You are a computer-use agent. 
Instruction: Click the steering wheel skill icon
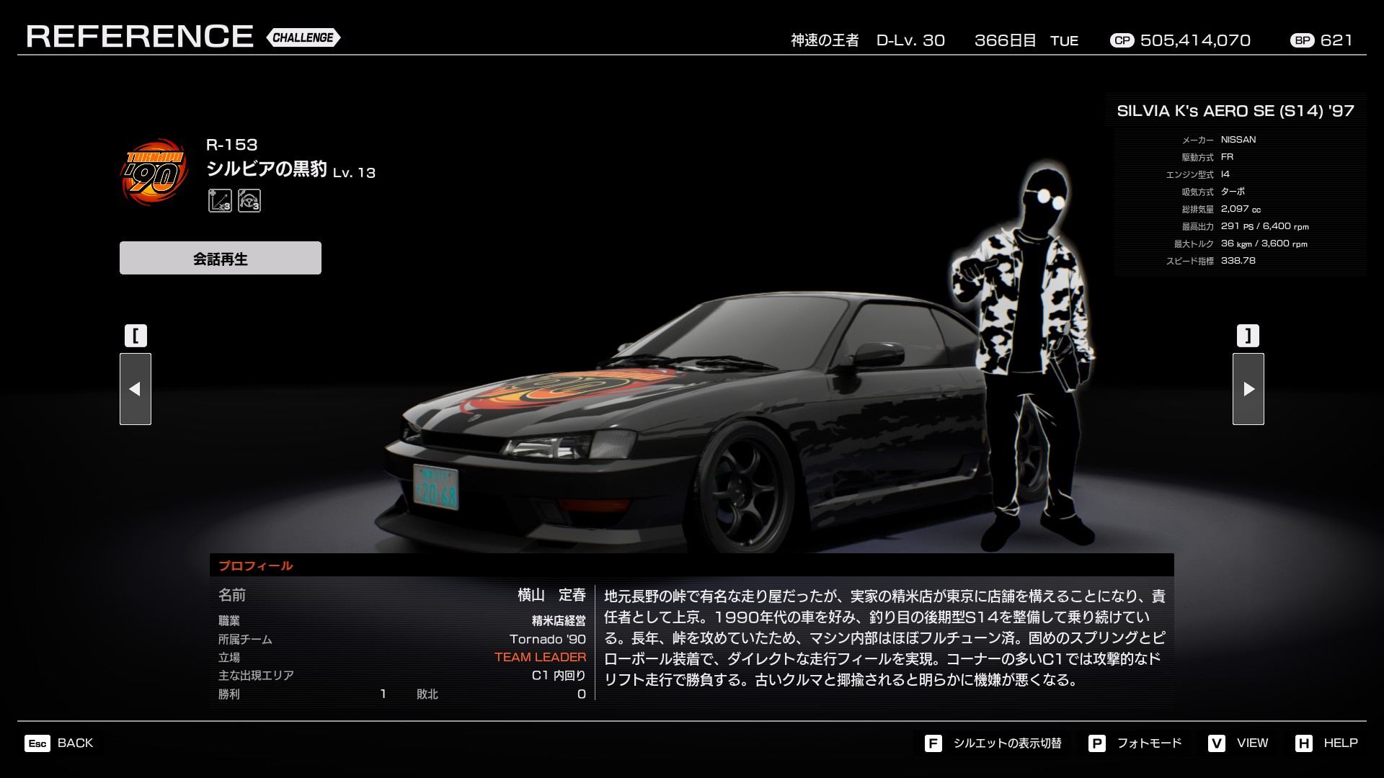point(249,200)
